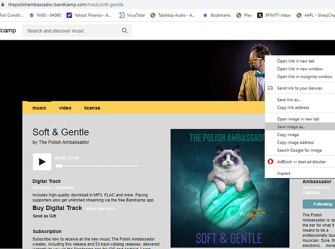Click the Soft & Gentle album cover
This screenshot has height=249, width=335.
(x=230, y=188)
